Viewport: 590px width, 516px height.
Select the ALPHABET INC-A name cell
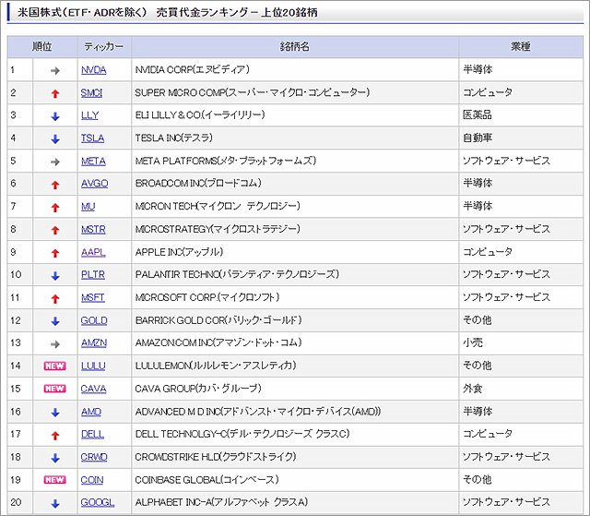tap(295, 502)
